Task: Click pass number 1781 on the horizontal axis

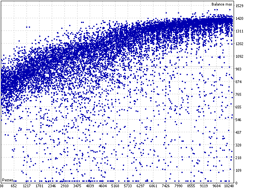Action: point(39,186)
